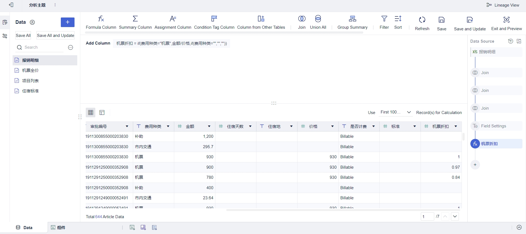Open the 是否计费 column dropdown
This screenshot has height=234, width=526.
(373, 126)
